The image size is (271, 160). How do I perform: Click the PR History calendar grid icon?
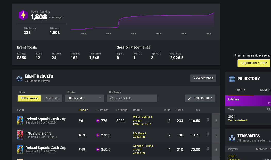[x=232, y=79]
